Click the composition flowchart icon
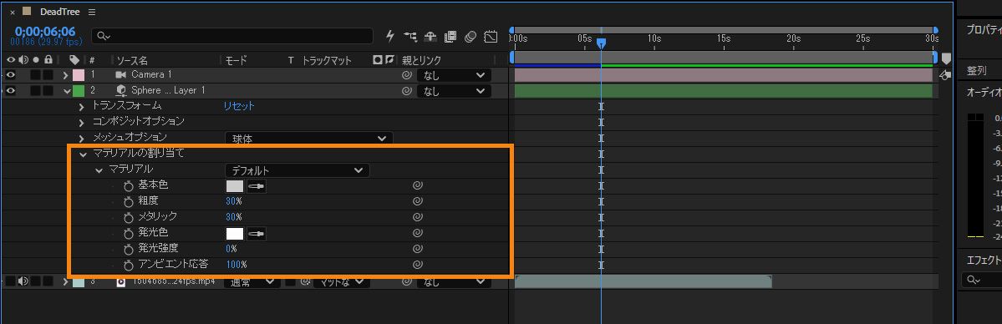The image size is (1002, 324). (411, 37)
